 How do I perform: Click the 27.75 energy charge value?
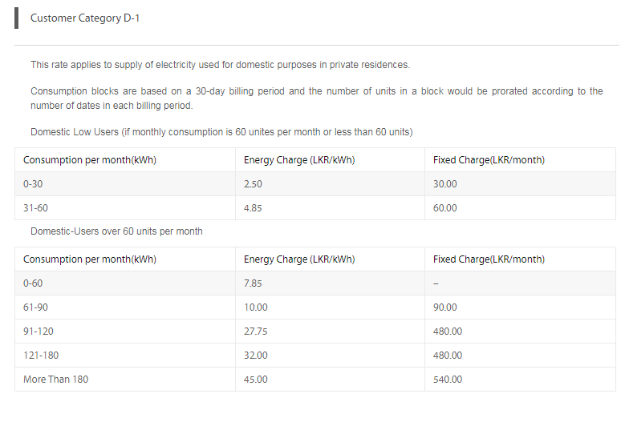pyautogui.click(x=255, y=332)
